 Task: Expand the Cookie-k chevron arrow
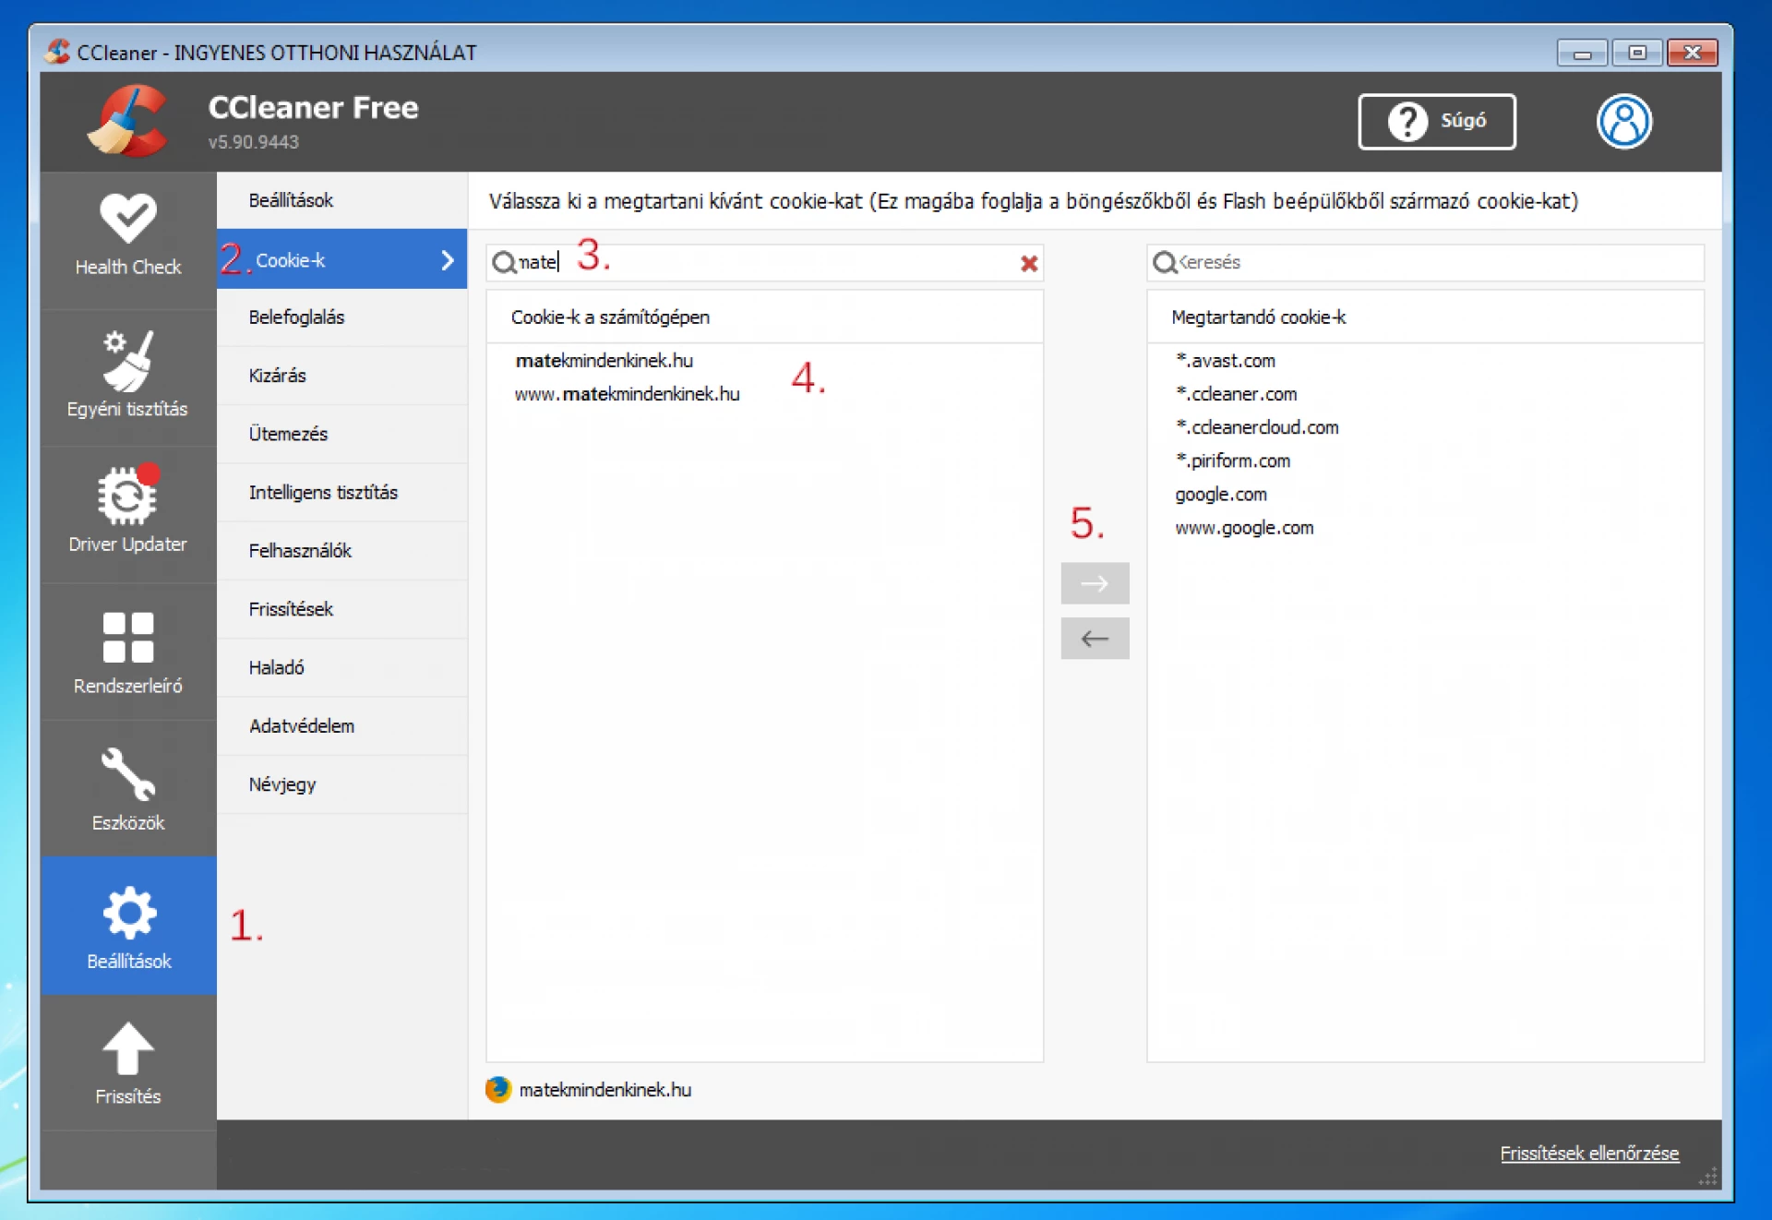click(x=448, y=260)
